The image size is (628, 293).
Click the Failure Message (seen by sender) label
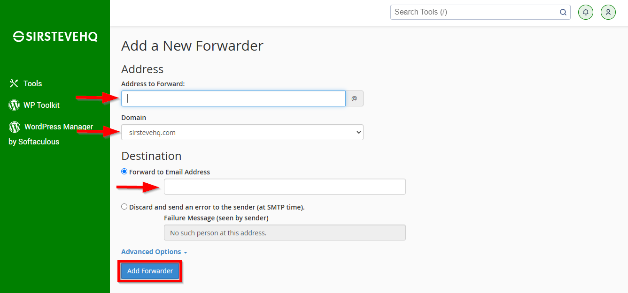216,218
